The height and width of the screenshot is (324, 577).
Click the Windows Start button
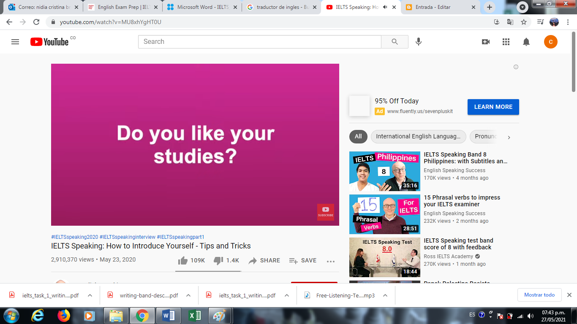11,316
